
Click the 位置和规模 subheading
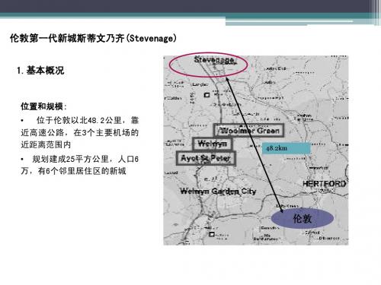click(x=43, y=106)
